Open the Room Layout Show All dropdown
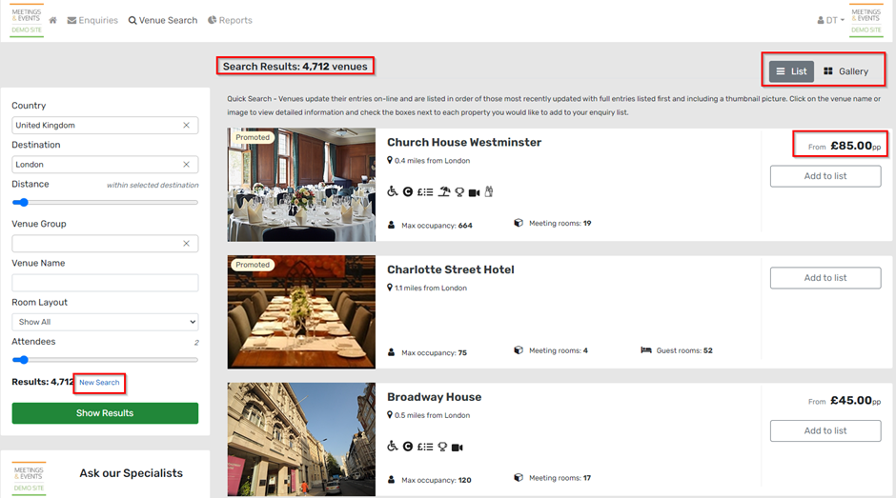The width and height of the screenshot is (896, 498). 105,322
